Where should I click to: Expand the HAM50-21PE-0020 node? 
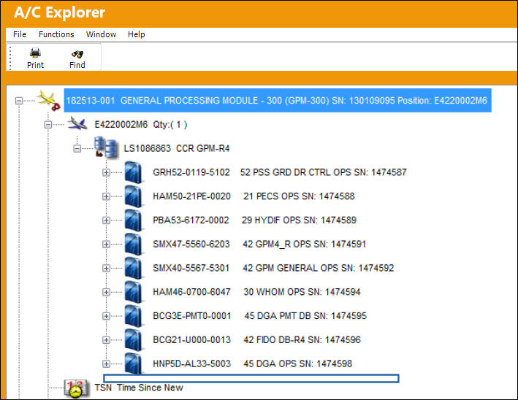[x=106, y=196]
